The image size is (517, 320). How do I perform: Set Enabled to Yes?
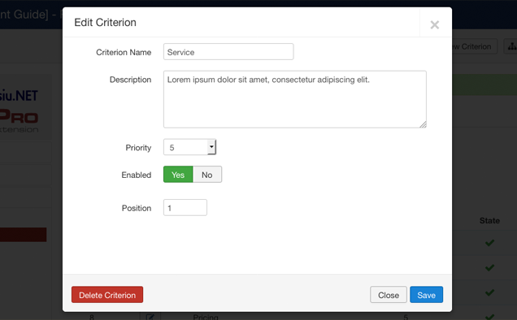(178, 175)
